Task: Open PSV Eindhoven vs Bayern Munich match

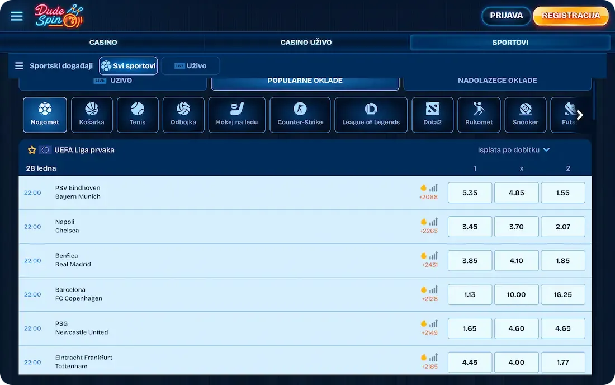Action: point(78,192)
